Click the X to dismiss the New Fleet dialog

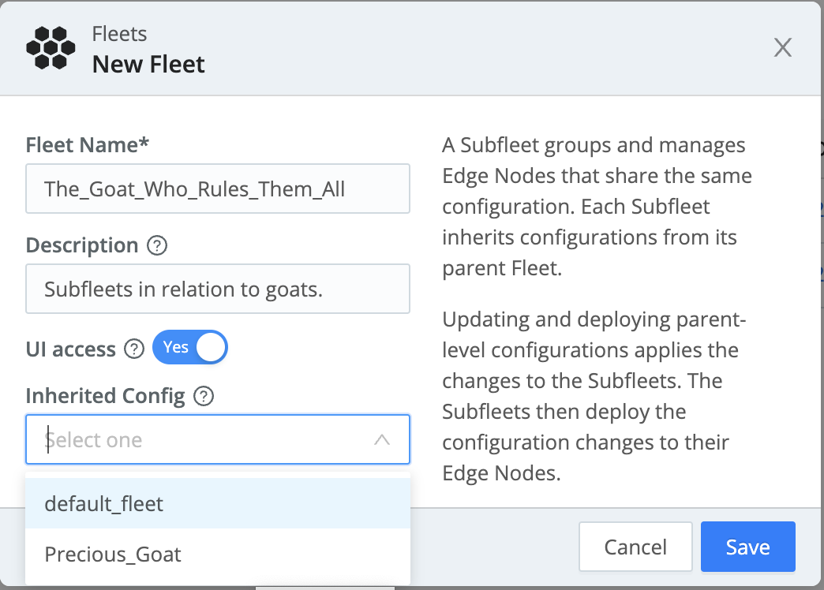782,47
